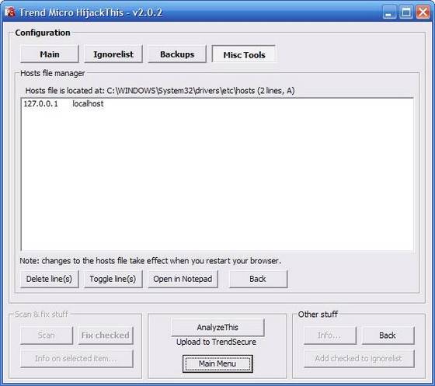This screenshot has width=435, height=386.
Task: Click the Info... button in Other stuff
Action: (330, 336)
